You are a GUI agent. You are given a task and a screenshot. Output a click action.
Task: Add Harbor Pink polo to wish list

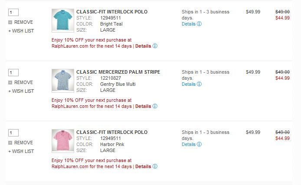[21, 151]
